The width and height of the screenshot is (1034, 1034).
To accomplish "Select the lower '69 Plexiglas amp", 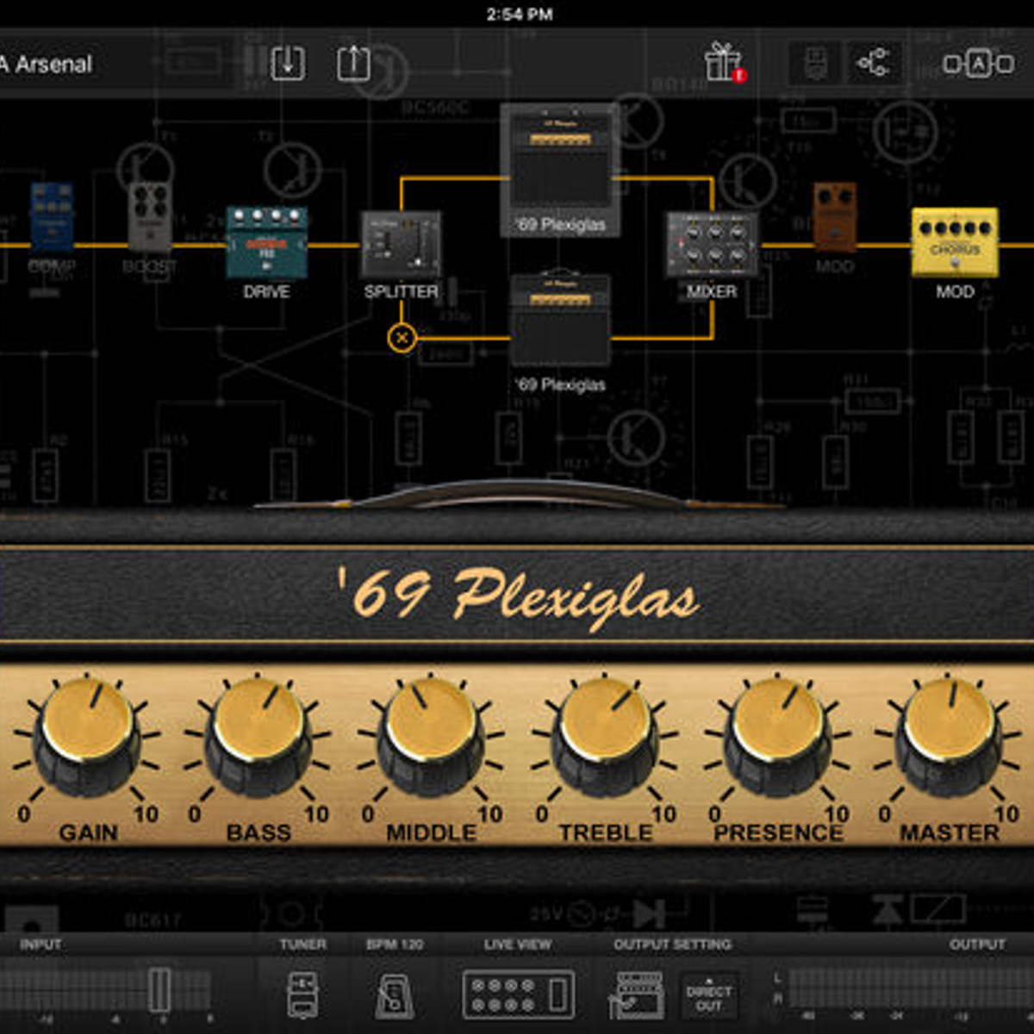I will (561, 321).
